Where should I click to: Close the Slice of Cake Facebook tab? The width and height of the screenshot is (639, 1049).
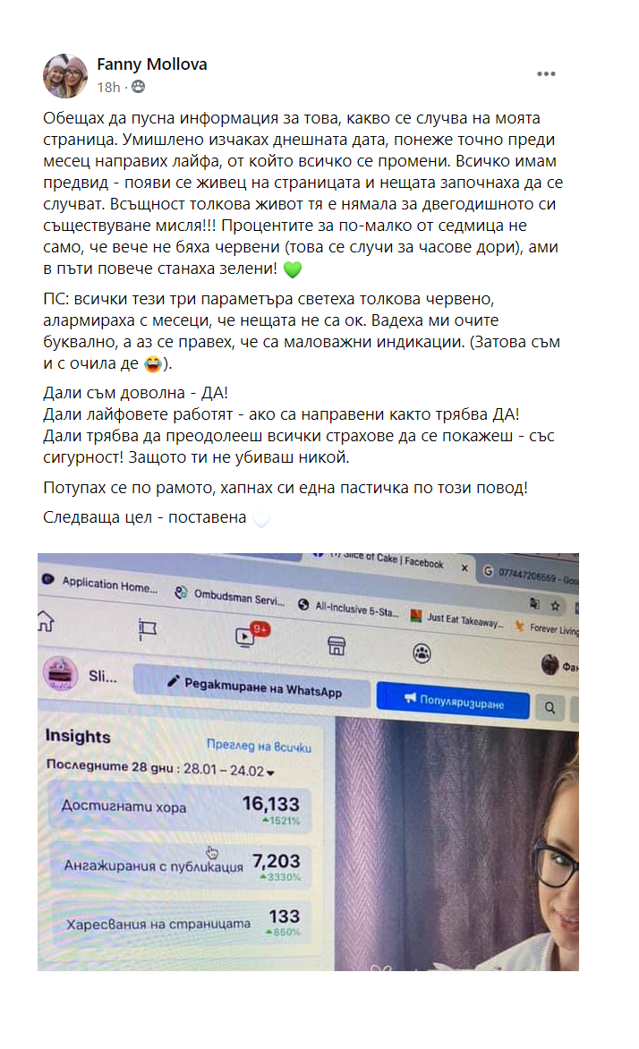coord(464,567)
